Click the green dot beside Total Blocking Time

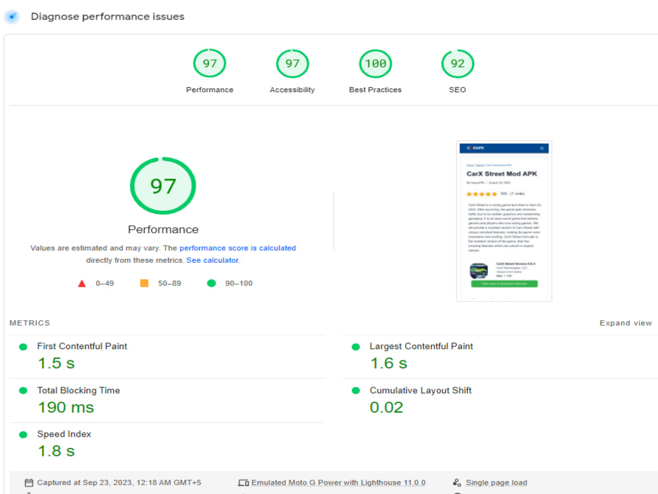click(x=23, y=391)
